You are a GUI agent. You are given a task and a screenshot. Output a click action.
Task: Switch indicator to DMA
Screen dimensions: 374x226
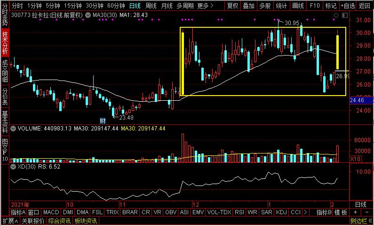pyautogui.click(x=83, y=212)
